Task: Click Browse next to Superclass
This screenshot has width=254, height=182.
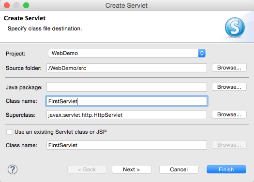Action: tap(229, 114)
